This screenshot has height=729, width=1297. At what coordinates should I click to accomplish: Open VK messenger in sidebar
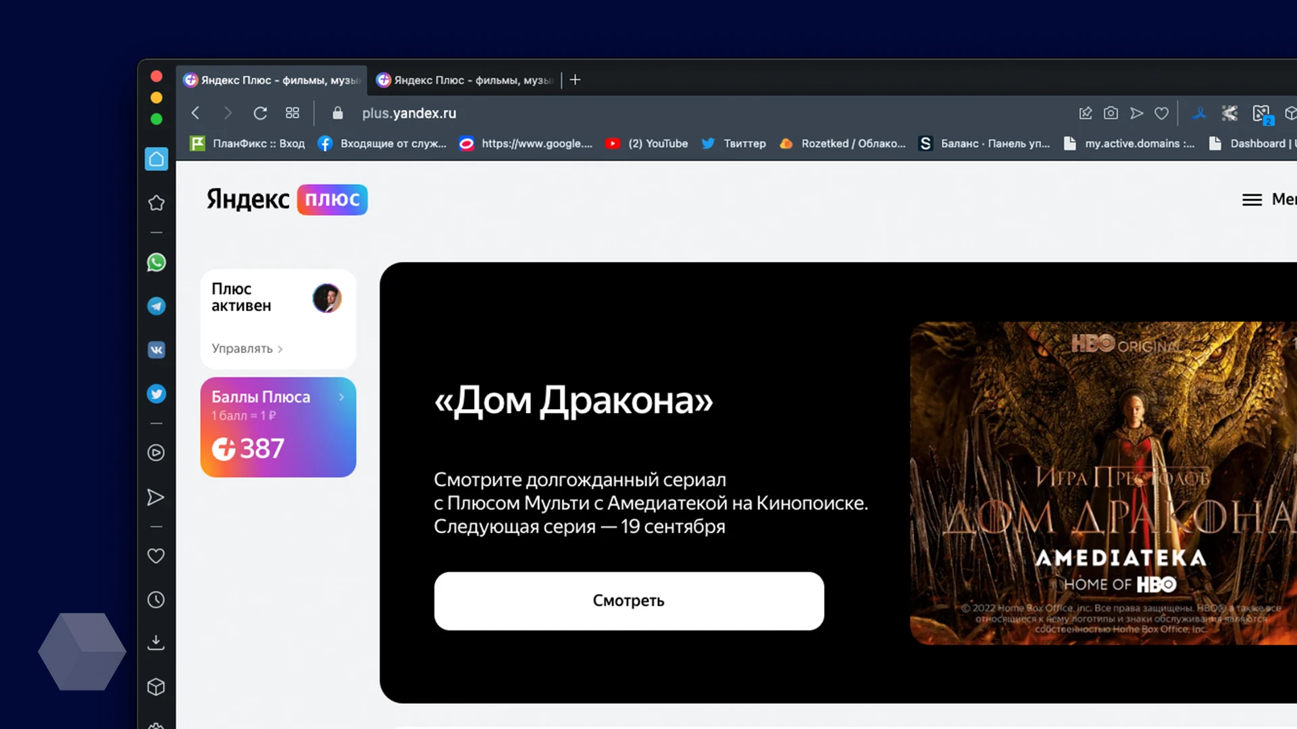point(156,350)
